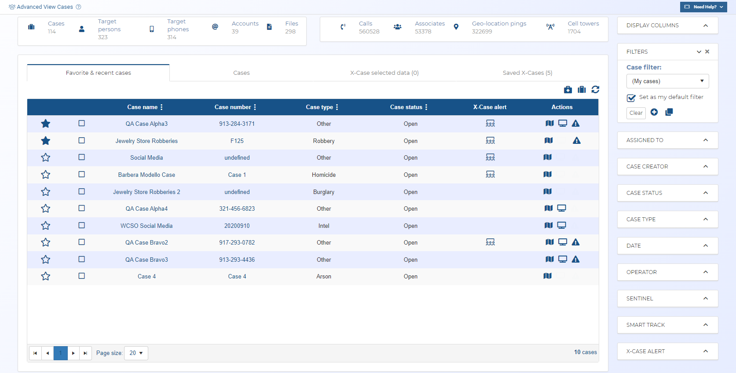Switch to the Saved X-Cases tab
This screenshot has height=373, width=736.
point(527,73)
